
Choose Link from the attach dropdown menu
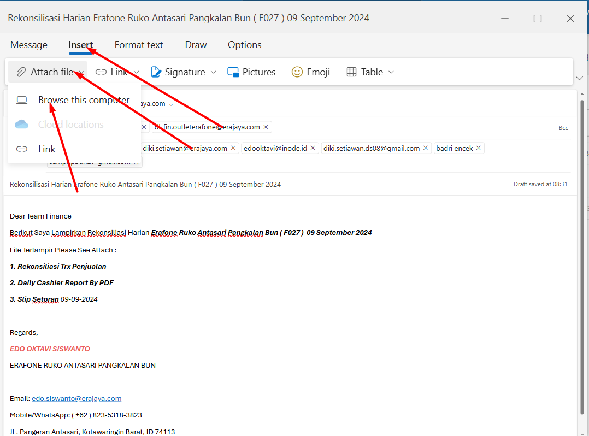[47, 149]
